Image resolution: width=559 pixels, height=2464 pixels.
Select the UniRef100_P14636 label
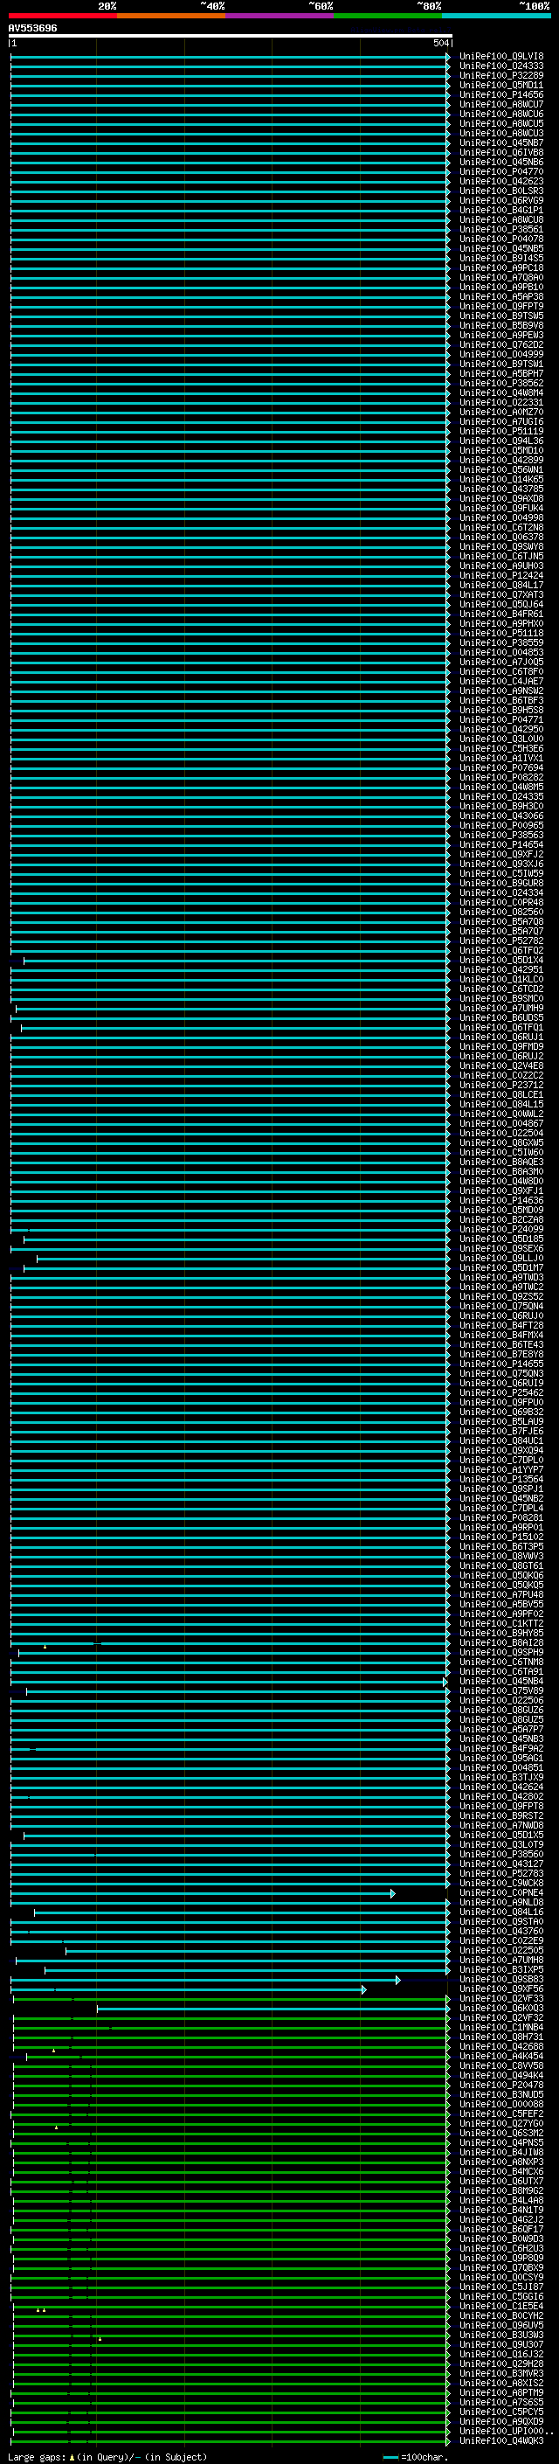pyautogui.click(x=500, y=1200)
